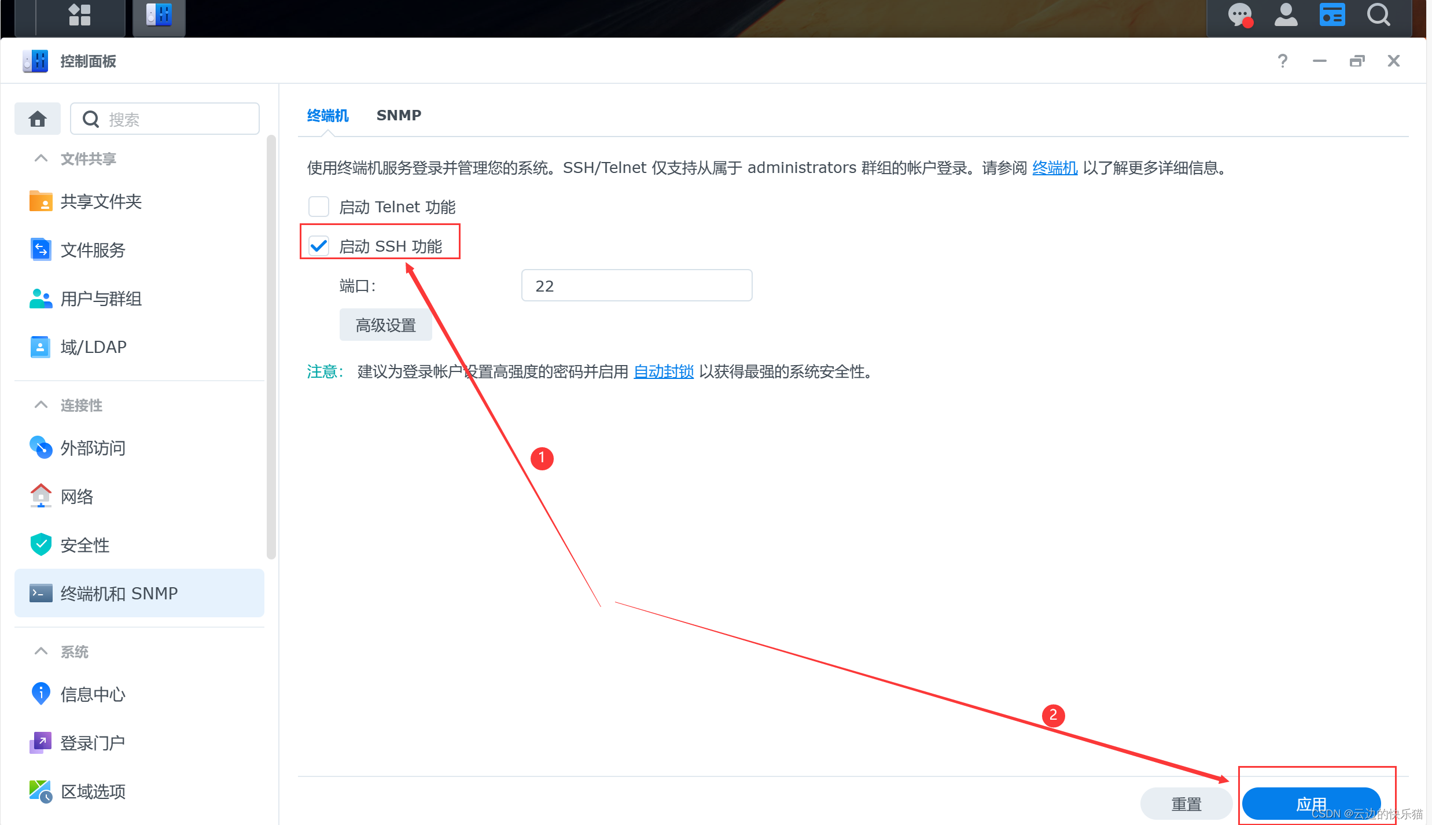Open the 终端机 help link

(x=1055, y=168)
